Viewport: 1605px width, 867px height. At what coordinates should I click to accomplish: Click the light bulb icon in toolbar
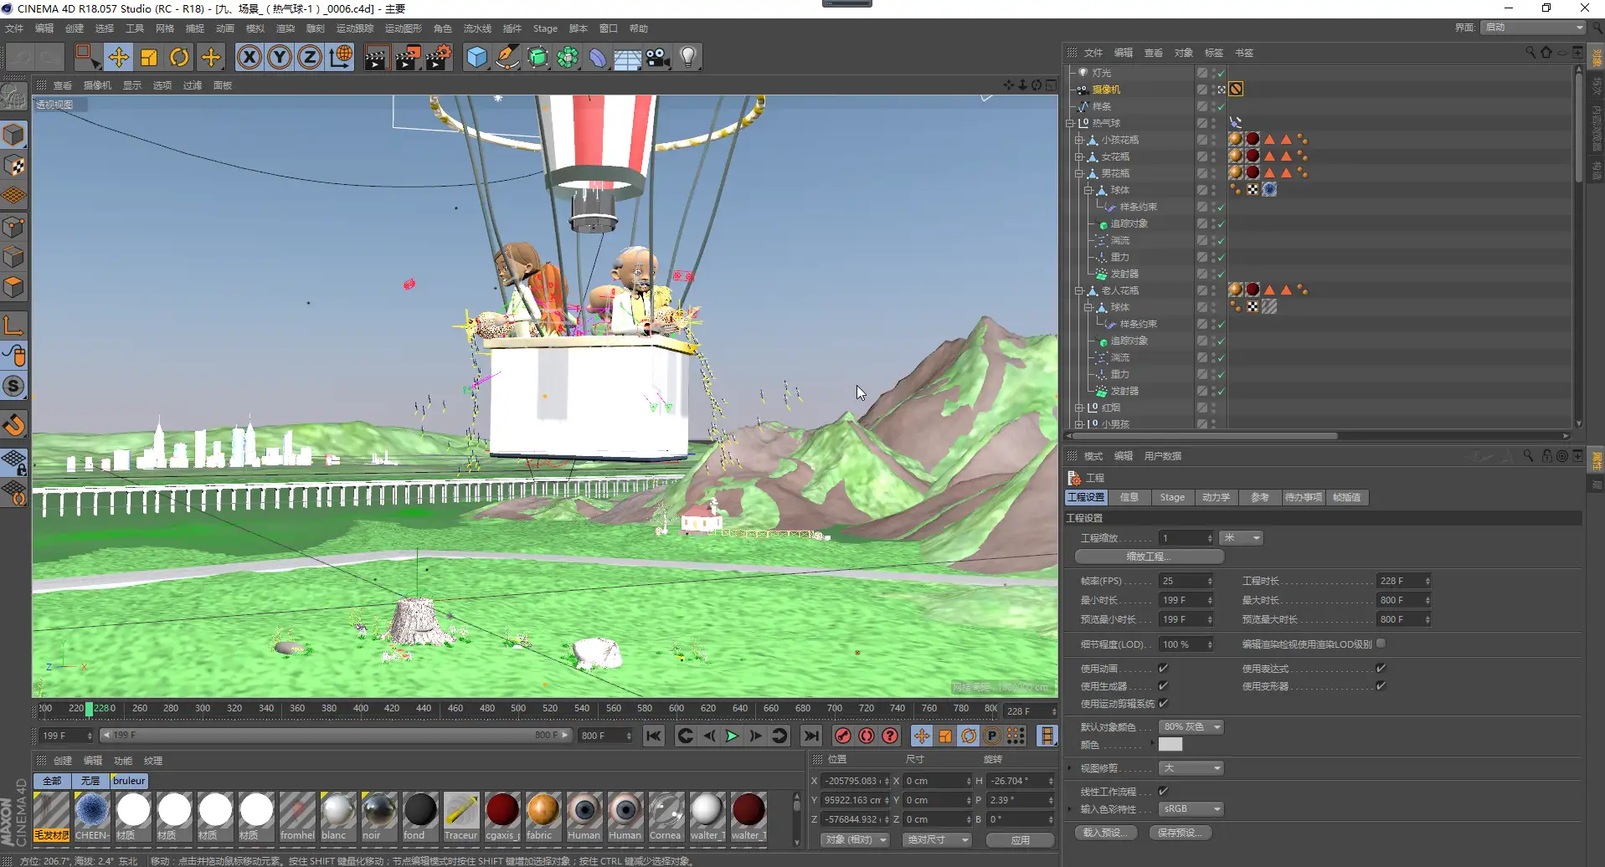(x=688, y=57)
